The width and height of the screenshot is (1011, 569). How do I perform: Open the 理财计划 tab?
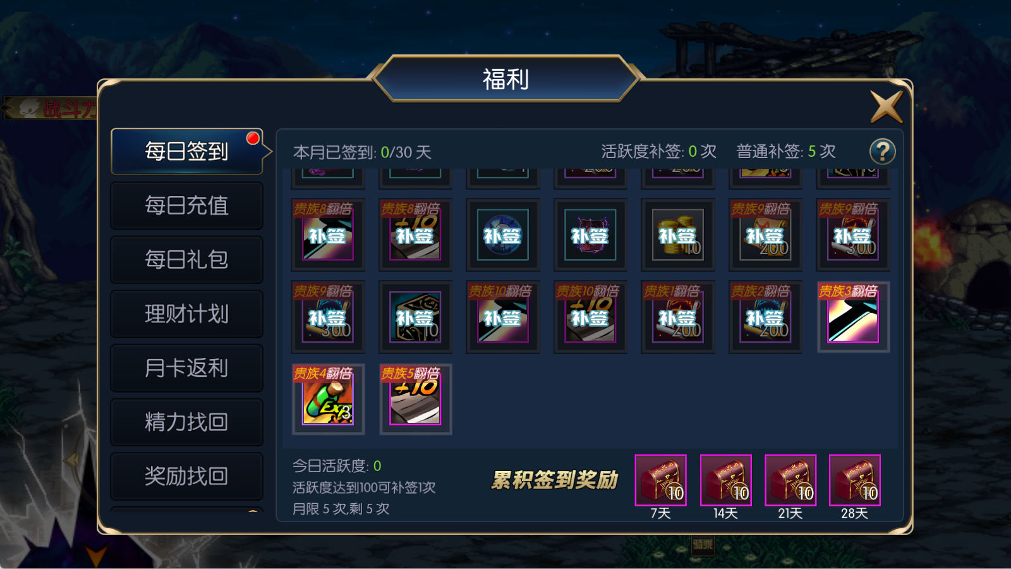click(186, 314)
